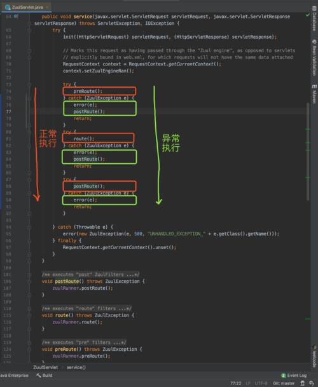
Task: Click the editor vertical scrollbar
Action: (x=308, y=152)
